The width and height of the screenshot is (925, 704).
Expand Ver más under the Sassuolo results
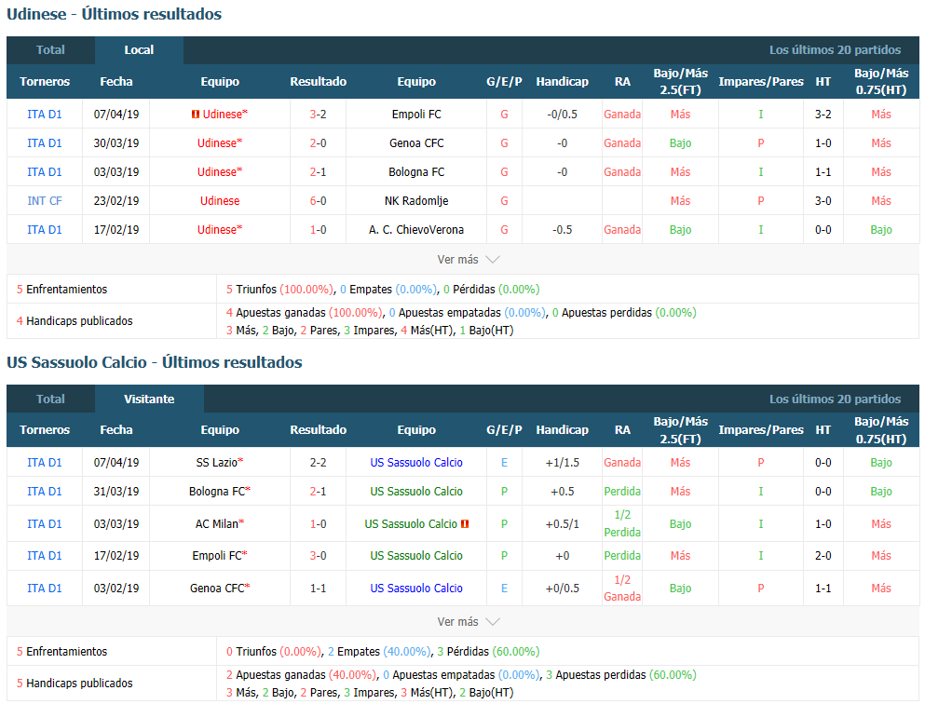coord(469,621)
